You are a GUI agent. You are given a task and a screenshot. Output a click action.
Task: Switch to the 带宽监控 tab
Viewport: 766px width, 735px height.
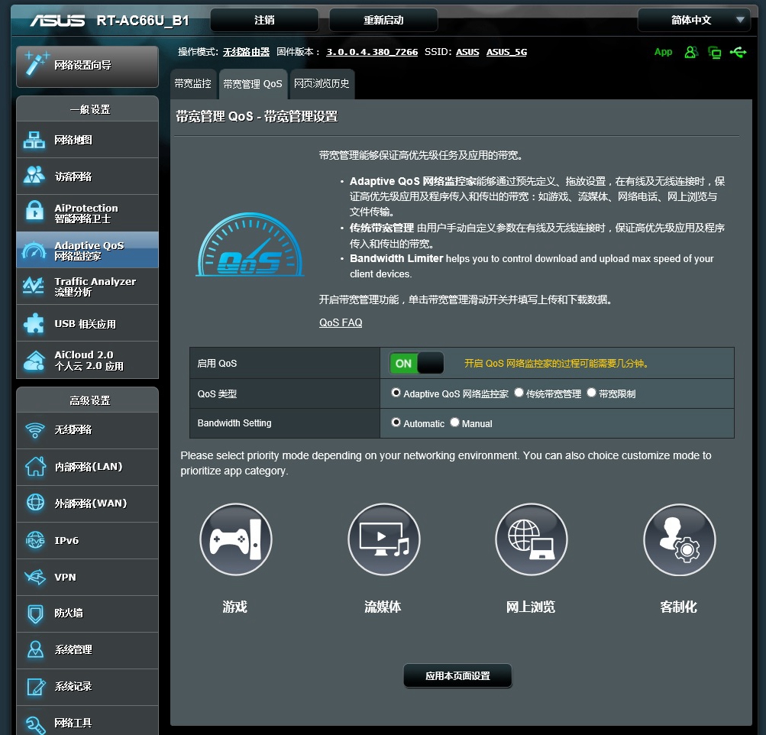pos(192,83)
